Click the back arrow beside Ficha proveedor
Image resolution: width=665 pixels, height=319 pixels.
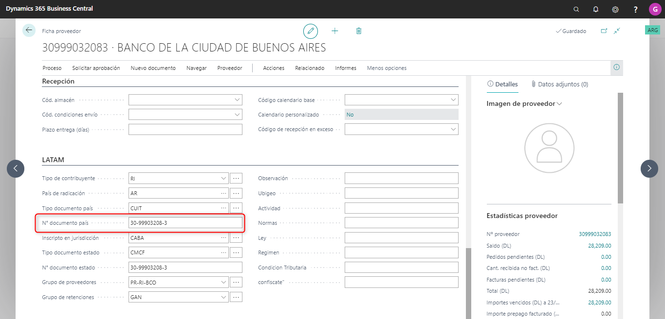point(29,30)
